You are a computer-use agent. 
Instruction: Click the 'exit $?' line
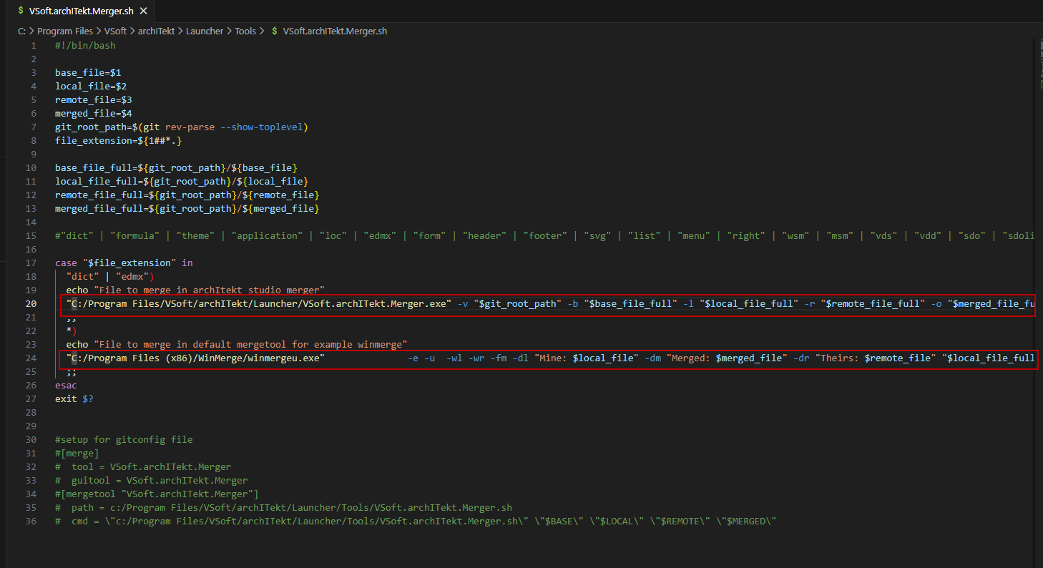pyautogui.click(x=74, y=398)
